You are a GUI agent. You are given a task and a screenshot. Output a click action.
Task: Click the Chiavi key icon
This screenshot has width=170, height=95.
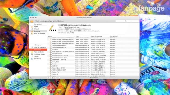pos(32,56)
